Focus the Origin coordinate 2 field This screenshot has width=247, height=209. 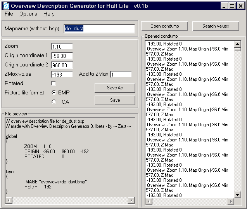coord(62,65)
